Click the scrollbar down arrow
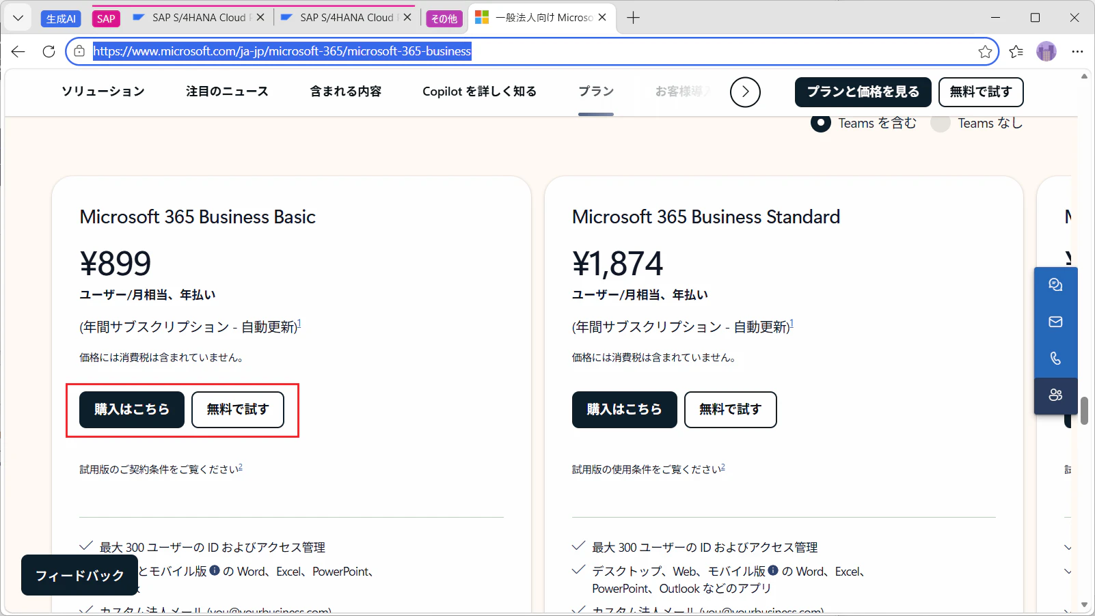Screen dimensions: 1095x616 click(x=1084, y=605)
